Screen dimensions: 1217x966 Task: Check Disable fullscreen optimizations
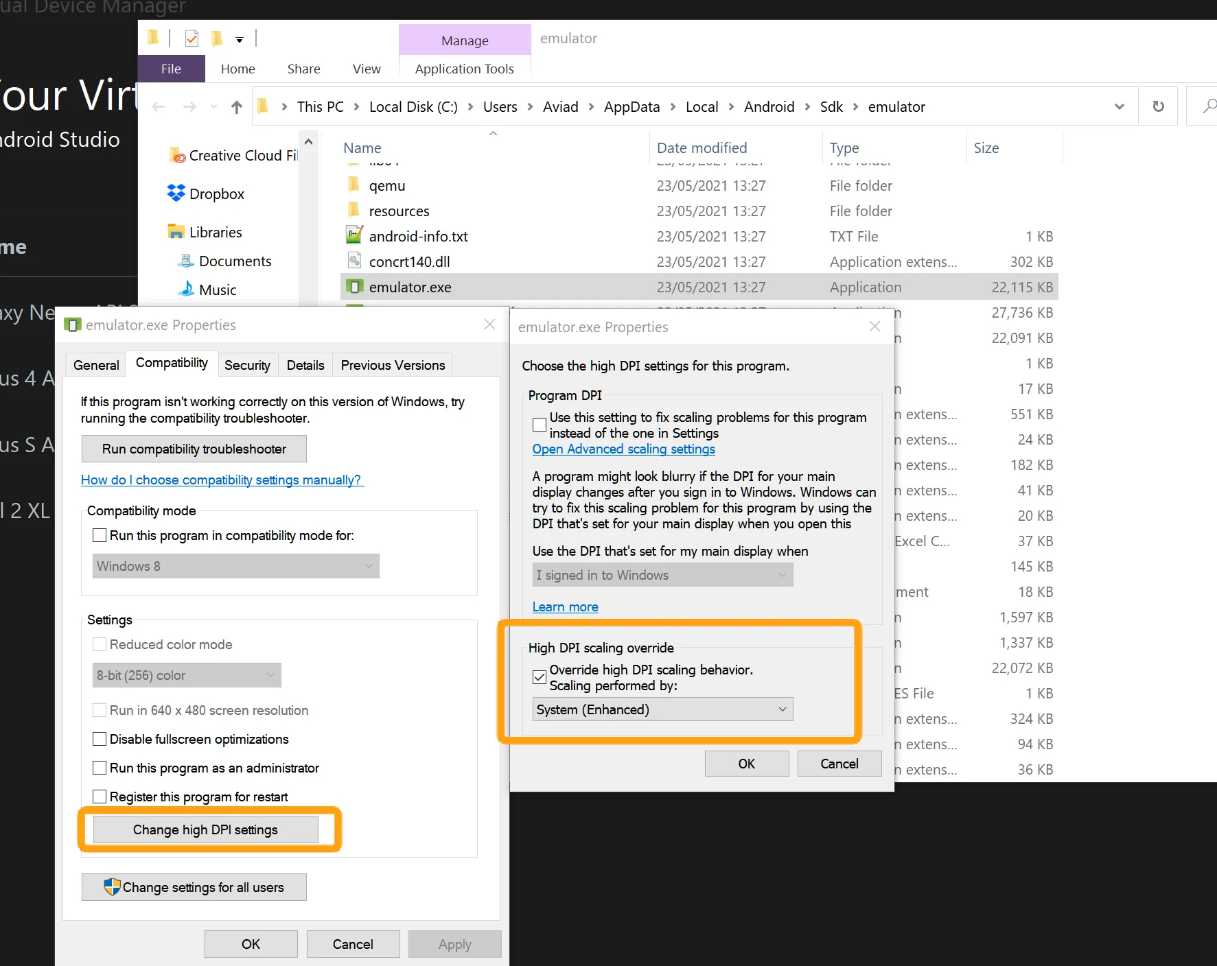(100, 739)
